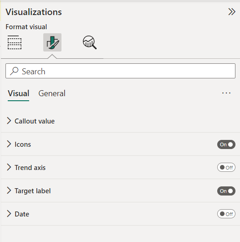Screen dimensions: 240x242
Task: Click the search magnifier icon
Action: coord(14,71)
